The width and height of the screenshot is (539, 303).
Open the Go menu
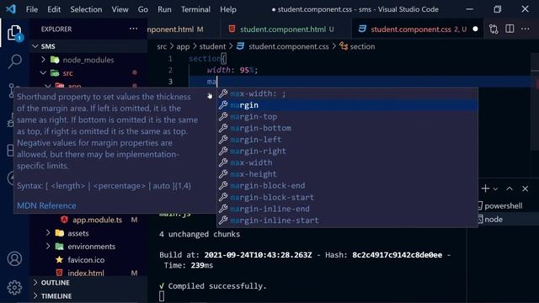[x=142, y=9]
